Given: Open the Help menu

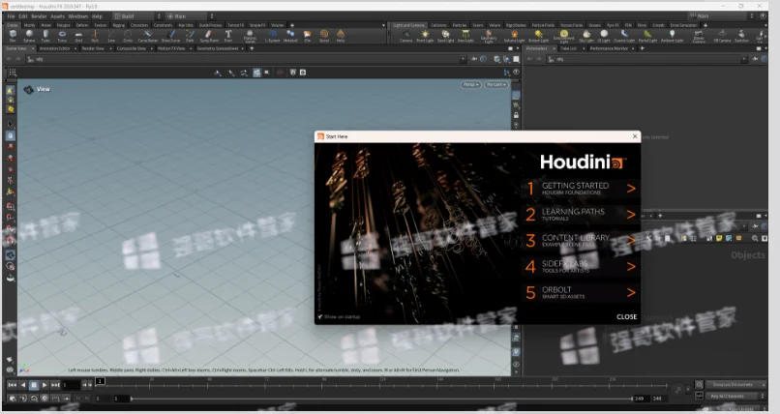Looking at the screenshot, I should coord(97,16).
